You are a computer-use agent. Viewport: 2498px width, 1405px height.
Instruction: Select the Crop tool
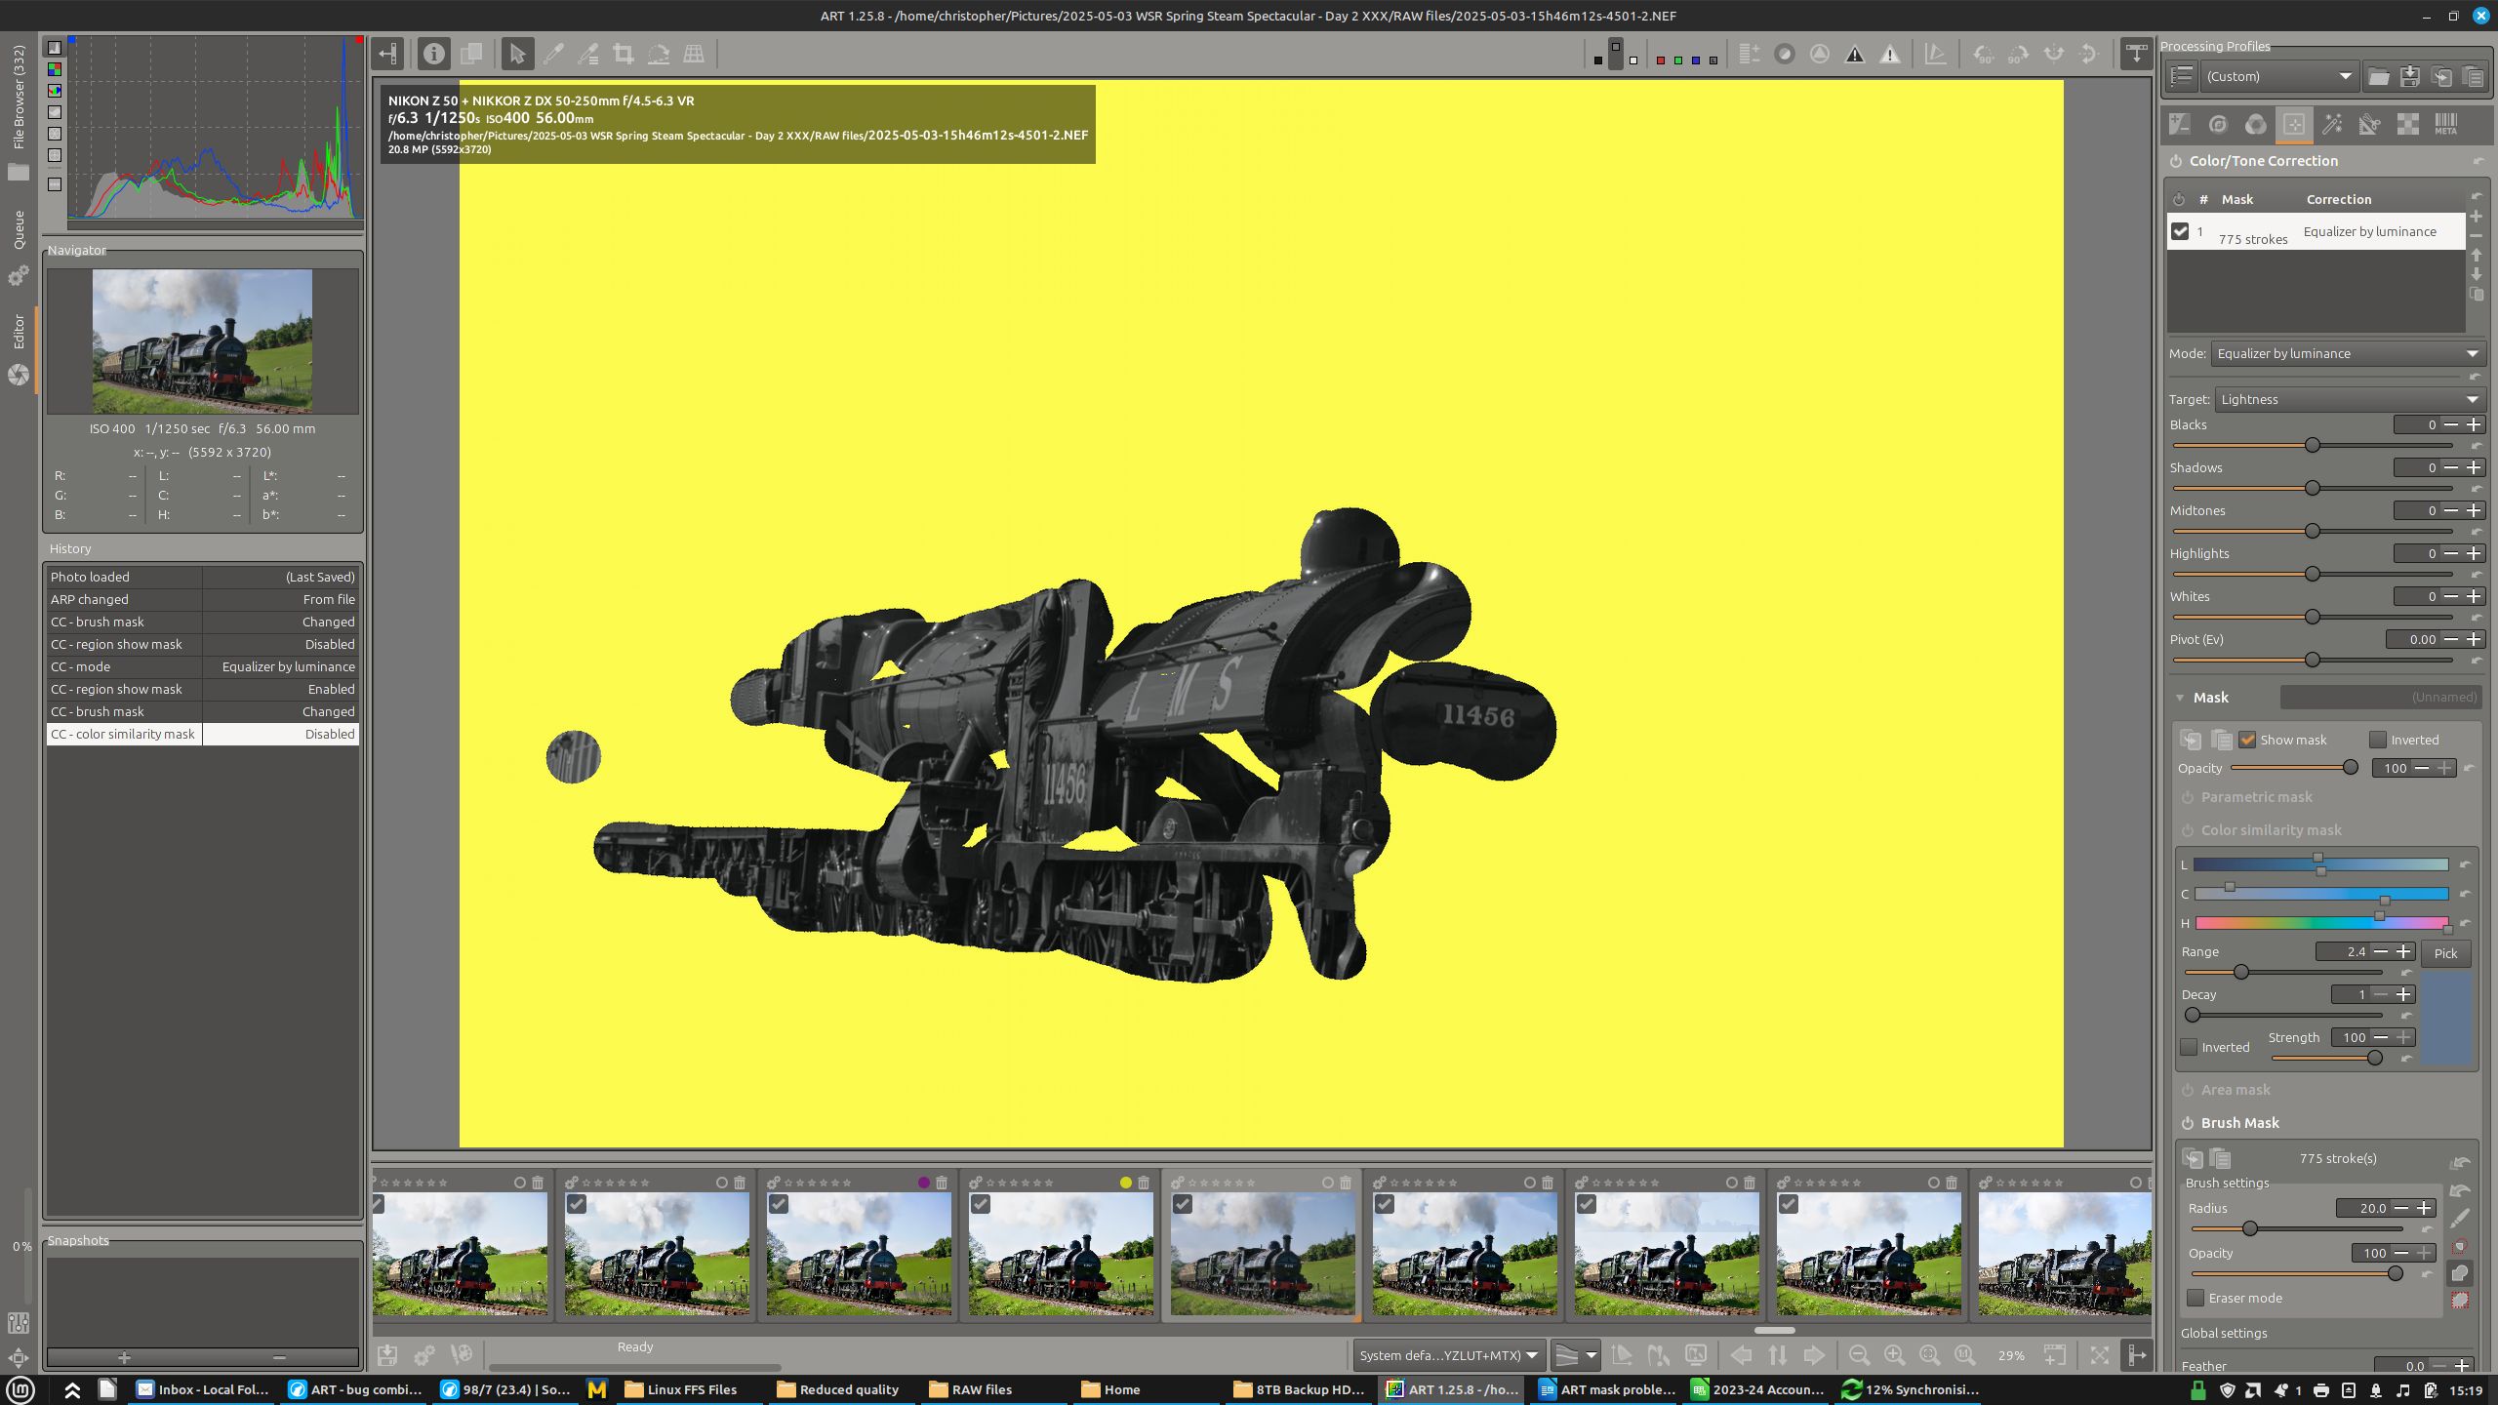click(x=624, y=54)
